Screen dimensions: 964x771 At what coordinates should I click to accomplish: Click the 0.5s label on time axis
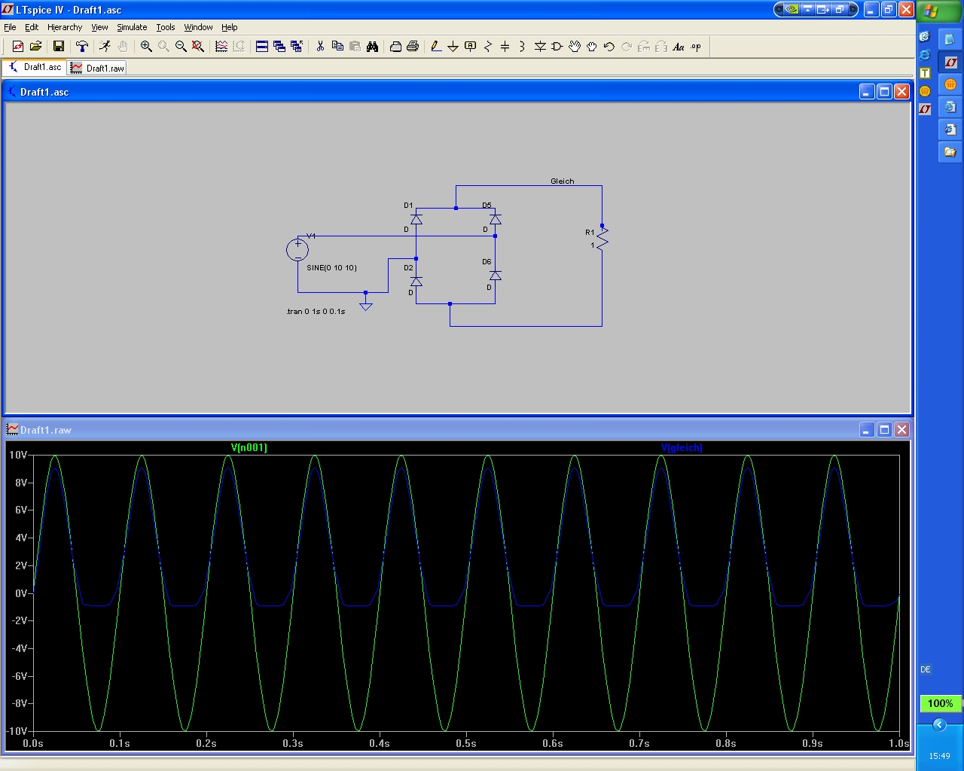coord(466,743)
